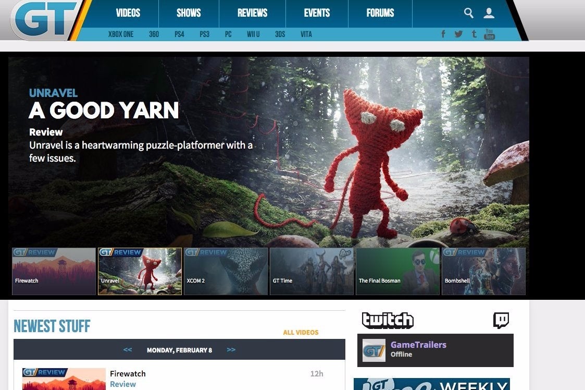585x390 pixels.
Task: Visit the YouTube icon
Action: point(489,34)
